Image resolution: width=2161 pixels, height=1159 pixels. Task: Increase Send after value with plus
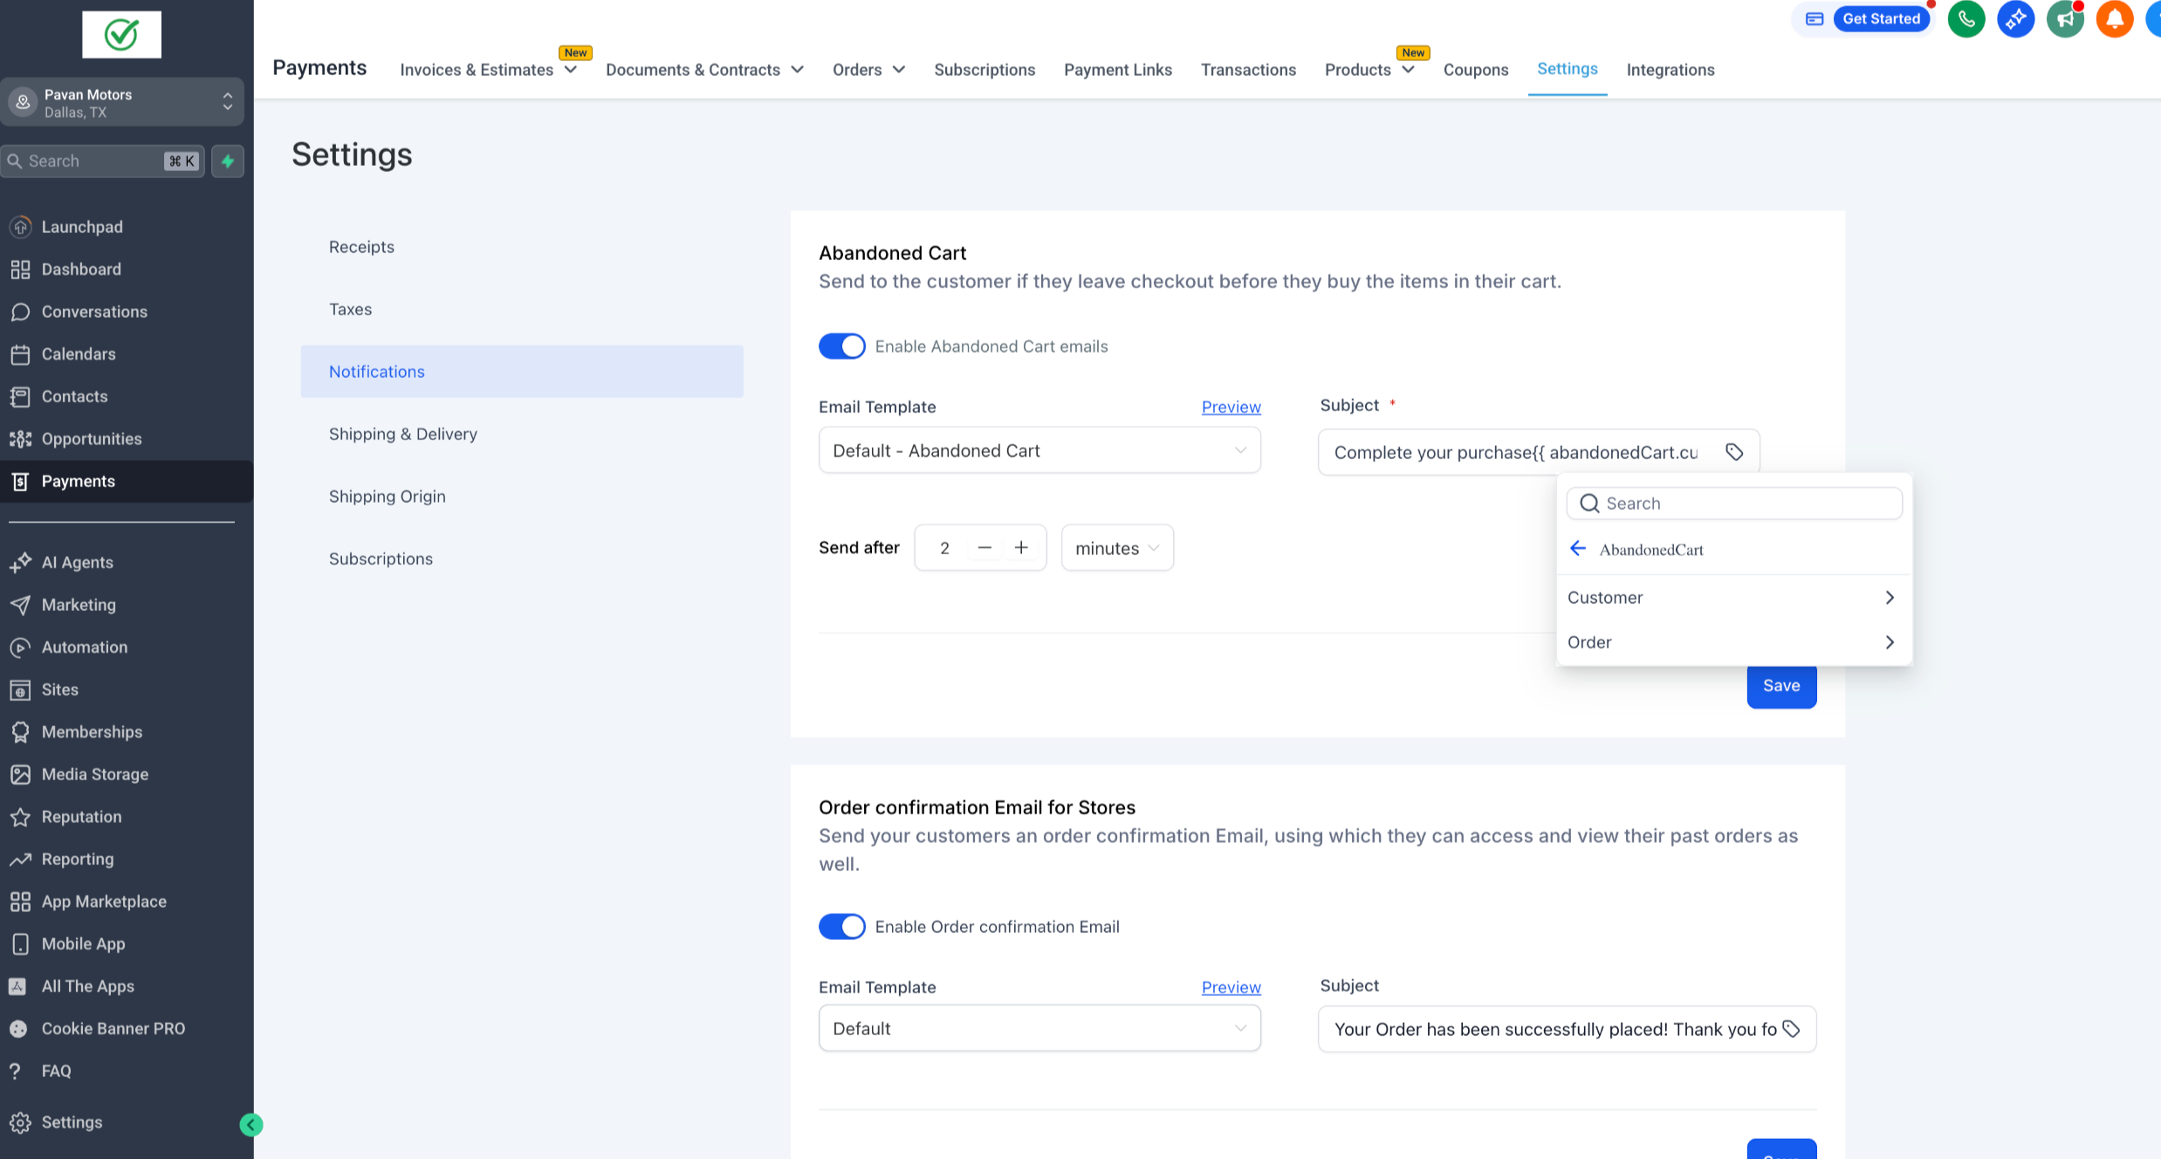[x=1021, y=548]
